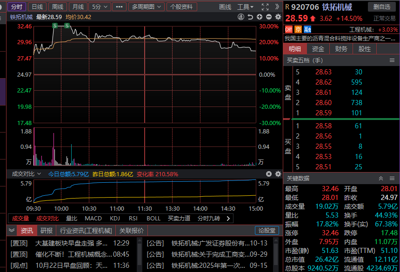Collapse the 关键数据 panel with double-chevron
This screenshot has width=400, height=272.
pos(381,178)
